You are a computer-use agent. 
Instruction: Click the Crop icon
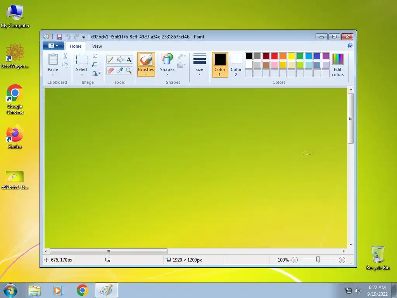pyautogui.click(x=95, y=56)
